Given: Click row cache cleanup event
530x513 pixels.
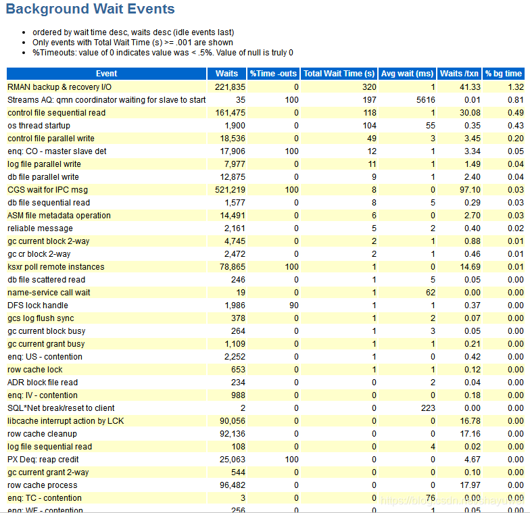Looking at the screenshot, I should point(42,434).
